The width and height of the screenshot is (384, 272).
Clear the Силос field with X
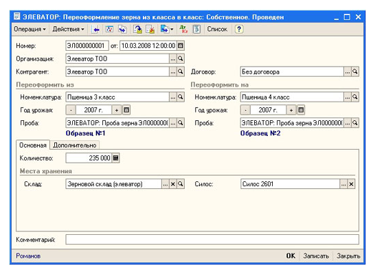coord(351,184)
